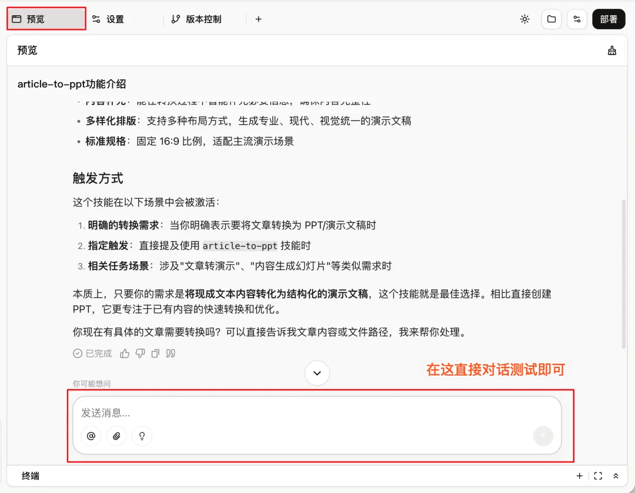The width and height of the screenshot is (635, 493).
Task: Toggle terminal fullscreen with the corner brackets icon
Action: pos(598,475)
